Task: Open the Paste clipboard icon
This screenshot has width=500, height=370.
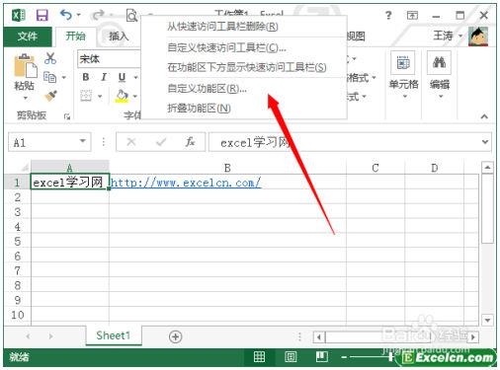Action: [x=25, y=66]
